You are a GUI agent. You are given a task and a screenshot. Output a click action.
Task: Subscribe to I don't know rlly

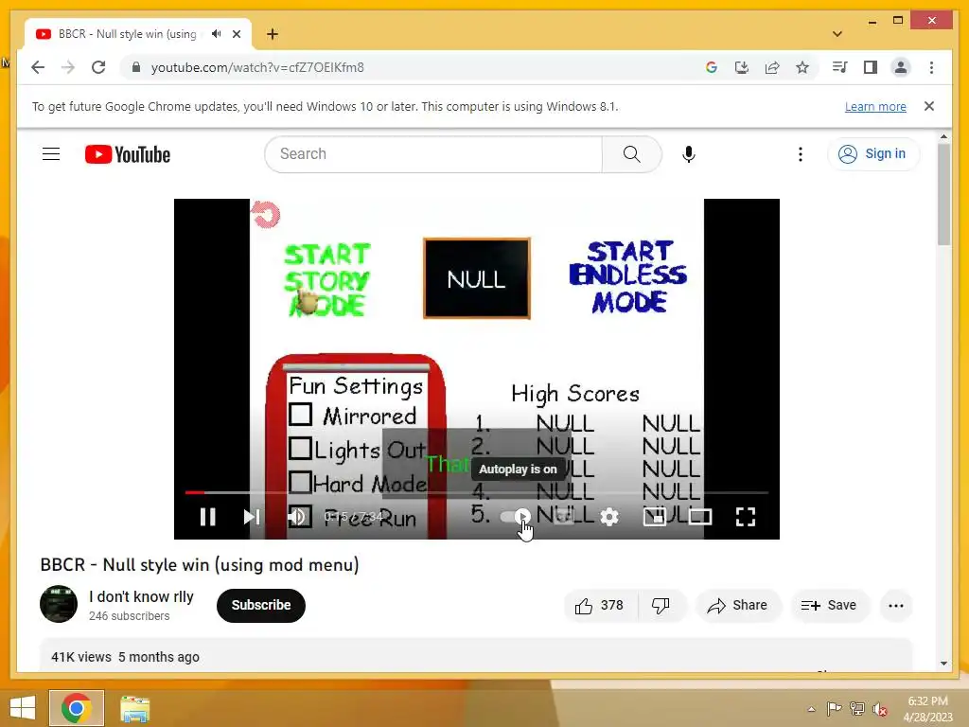[261, 605]
